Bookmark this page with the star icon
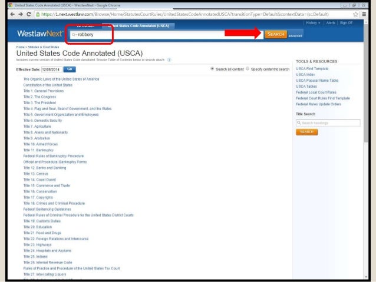376x282 pixels. [x=355, y=14]
